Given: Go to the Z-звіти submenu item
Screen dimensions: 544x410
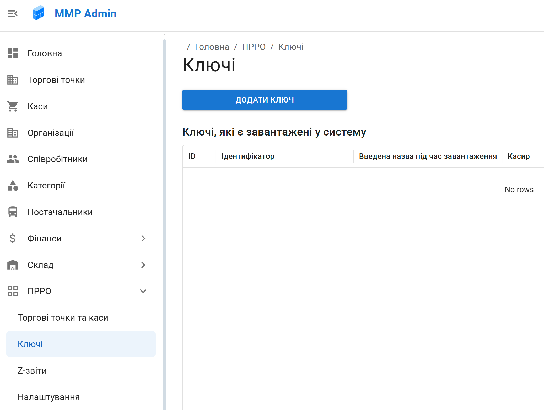Looking at the screenshot, I should click(x=32, y=370).
